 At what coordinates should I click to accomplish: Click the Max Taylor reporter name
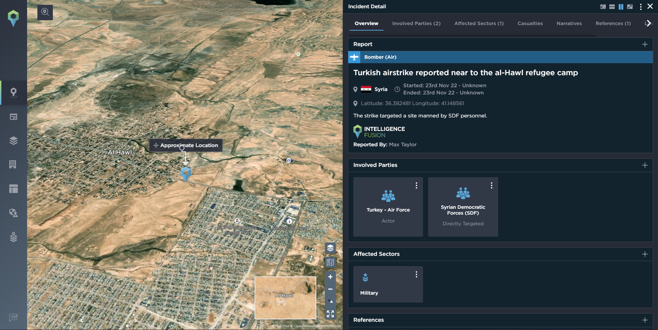pos(403,145)
